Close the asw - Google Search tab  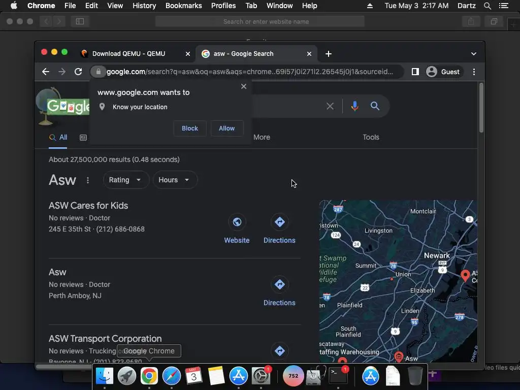pos(309,54)
